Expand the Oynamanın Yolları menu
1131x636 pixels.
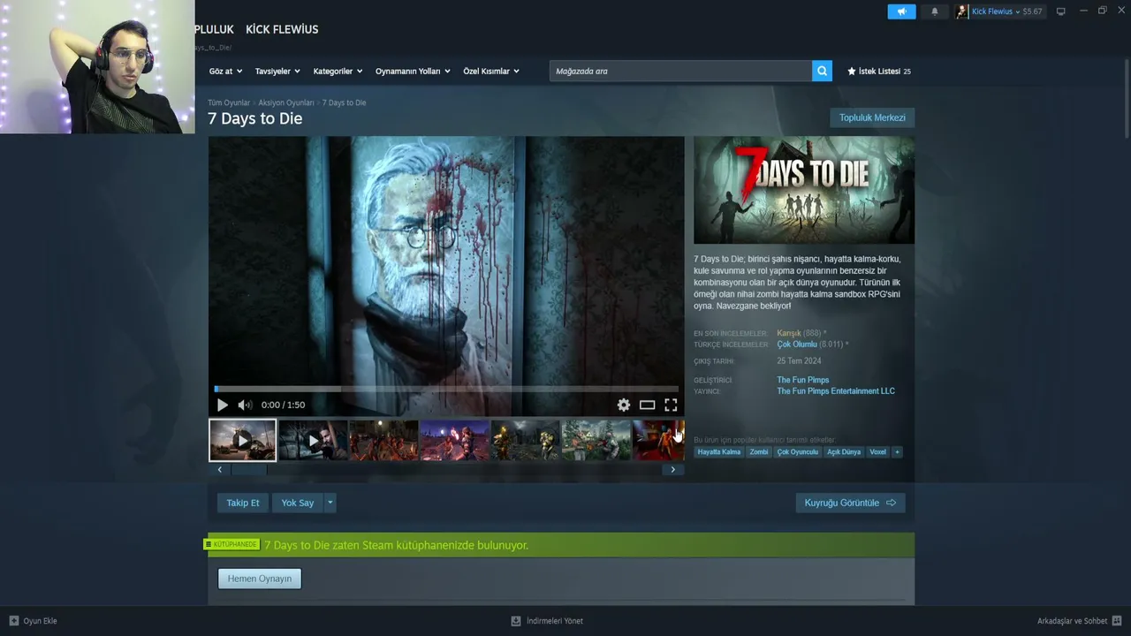pyautogui.click(x=413, y=71)
